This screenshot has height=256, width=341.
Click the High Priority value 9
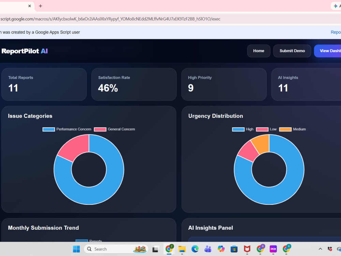click(x=191, y=88)
